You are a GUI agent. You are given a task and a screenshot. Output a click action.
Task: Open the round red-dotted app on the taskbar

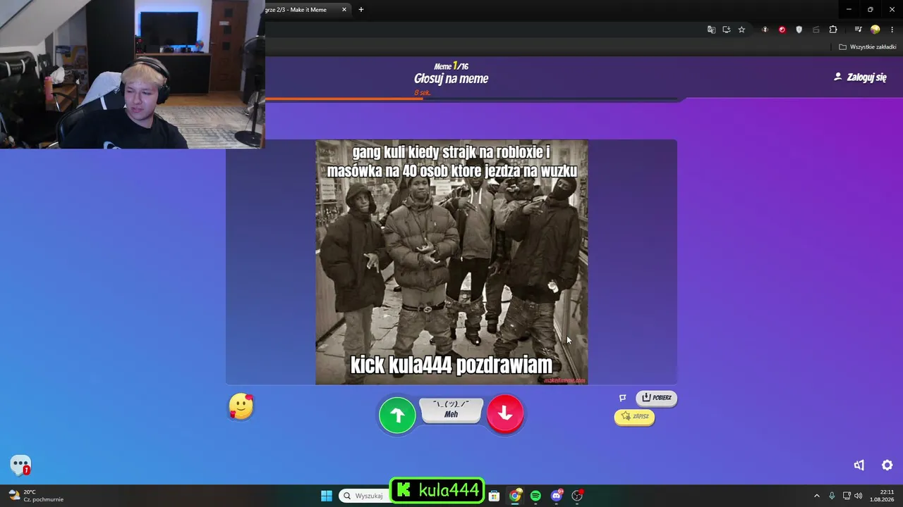point(578,496)
